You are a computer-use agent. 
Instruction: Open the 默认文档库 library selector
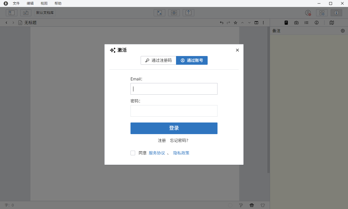pyautogui.click(x=45, y=13)
